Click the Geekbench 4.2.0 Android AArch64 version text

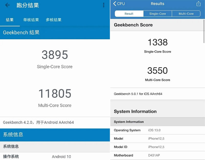(38, 122)
